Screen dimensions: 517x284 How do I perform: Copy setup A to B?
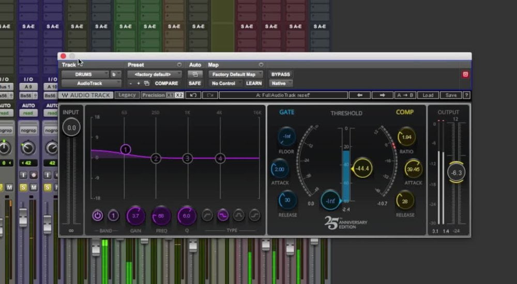[x=405, y=95]
